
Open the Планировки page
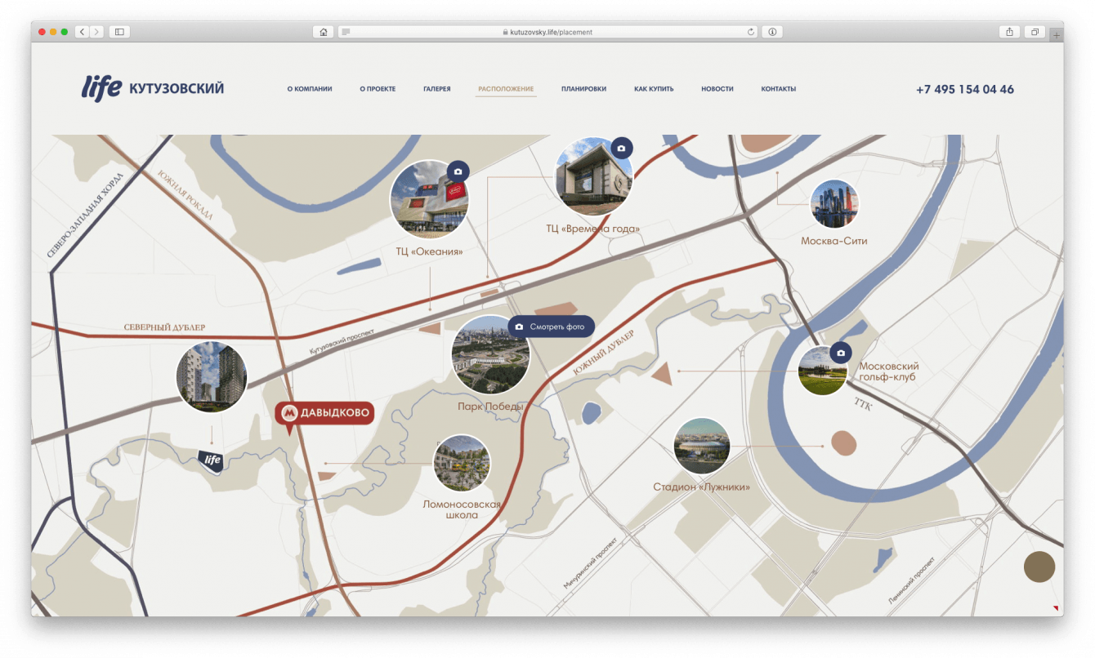click(583, 89)
